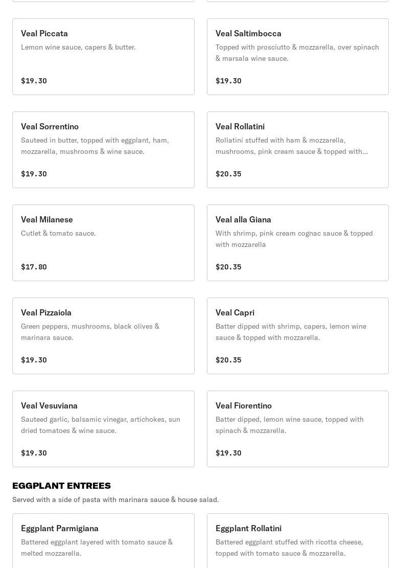Click the Eggplant Parmigiana card
The height and width of the screenshot is (568, 401).
click(103, 542)
